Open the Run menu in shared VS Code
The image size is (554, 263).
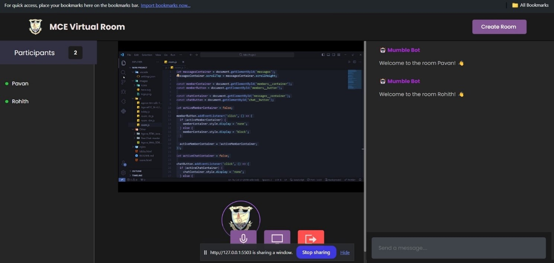click(173, 55)
